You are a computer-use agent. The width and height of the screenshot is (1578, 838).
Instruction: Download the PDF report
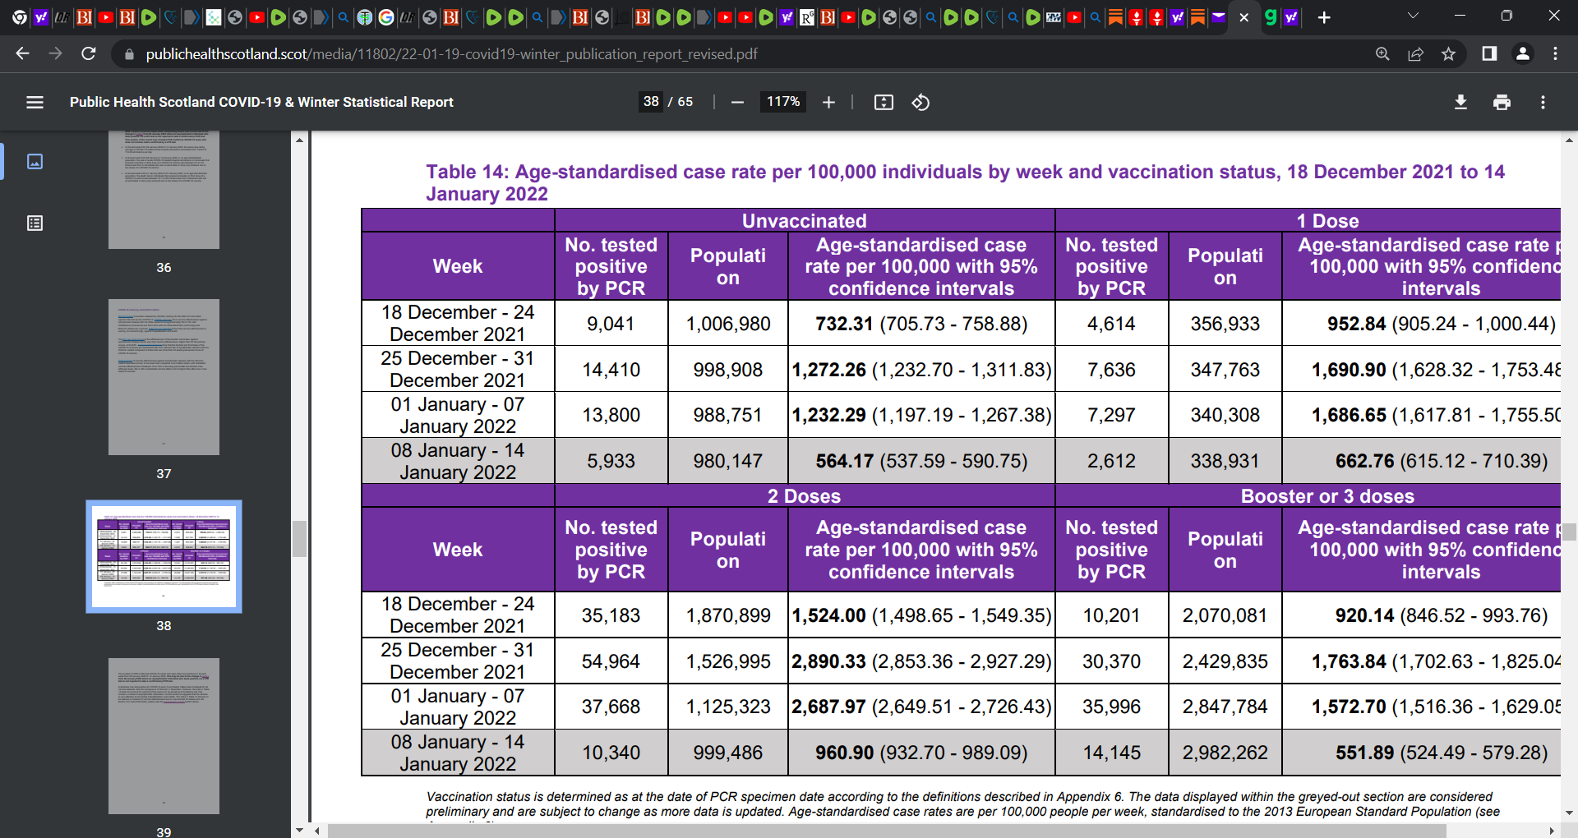tap(1460, 102)
